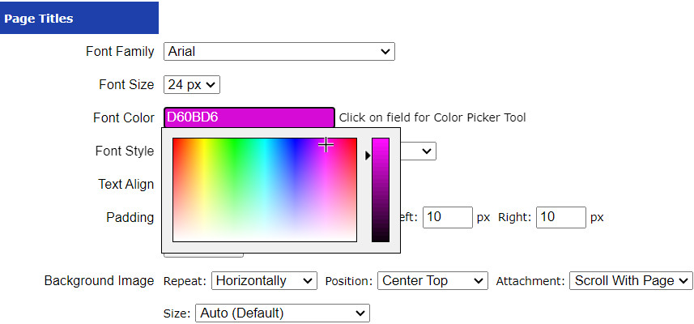Click the Padding Left input field
Viewport: 694px width, 324px height.
point(448,217)
